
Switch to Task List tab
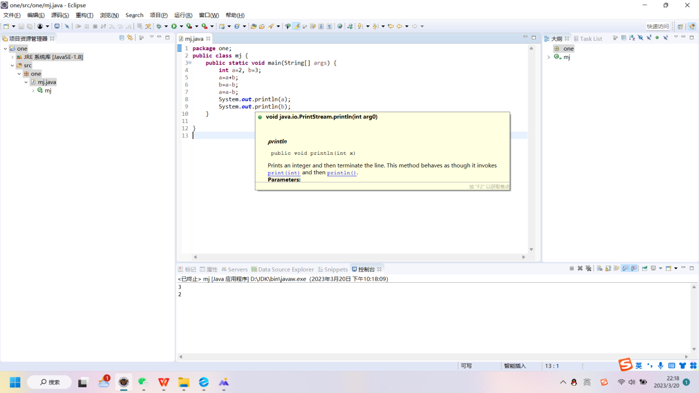(x=588, y=39)
